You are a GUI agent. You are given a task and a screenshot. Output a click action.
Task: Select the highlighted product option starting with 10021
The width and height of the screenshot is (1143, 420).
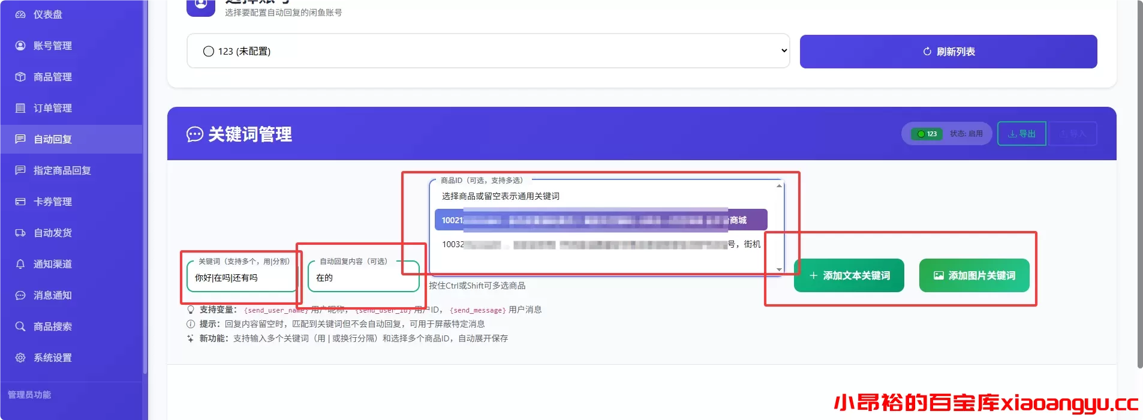tap(601, 220)
